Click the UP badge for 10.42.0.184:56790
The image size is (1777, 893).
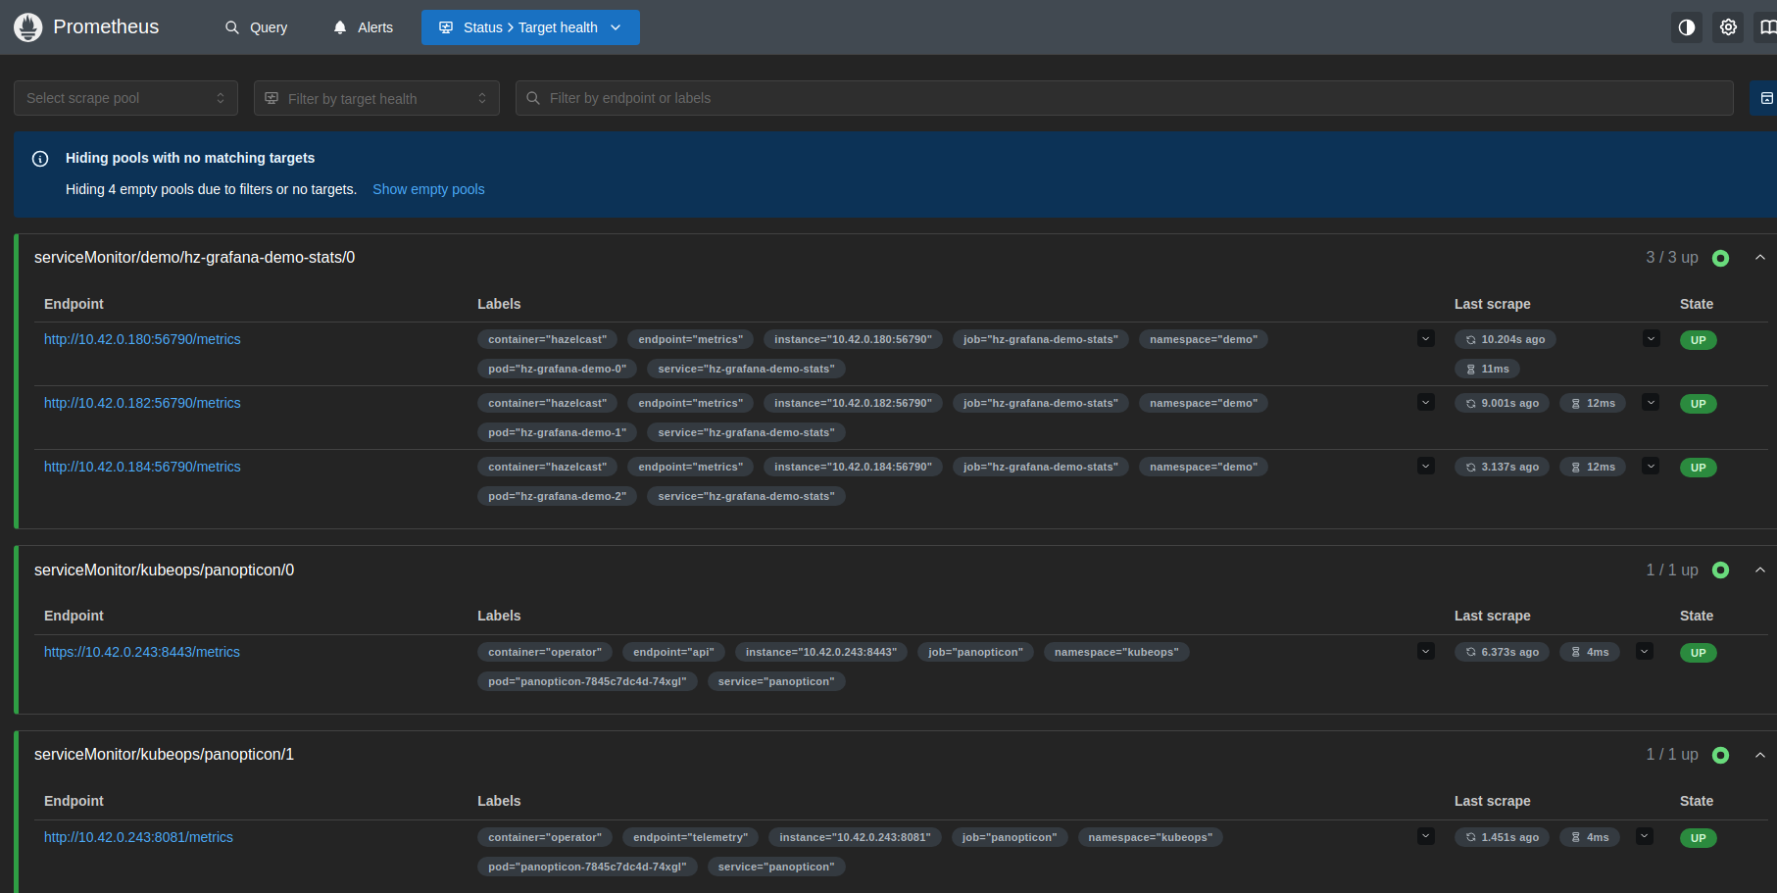1699,468
